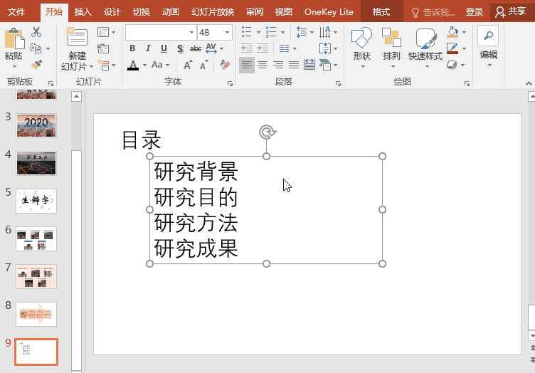Open 快速样式 quick styles gallery

(425, 48)
